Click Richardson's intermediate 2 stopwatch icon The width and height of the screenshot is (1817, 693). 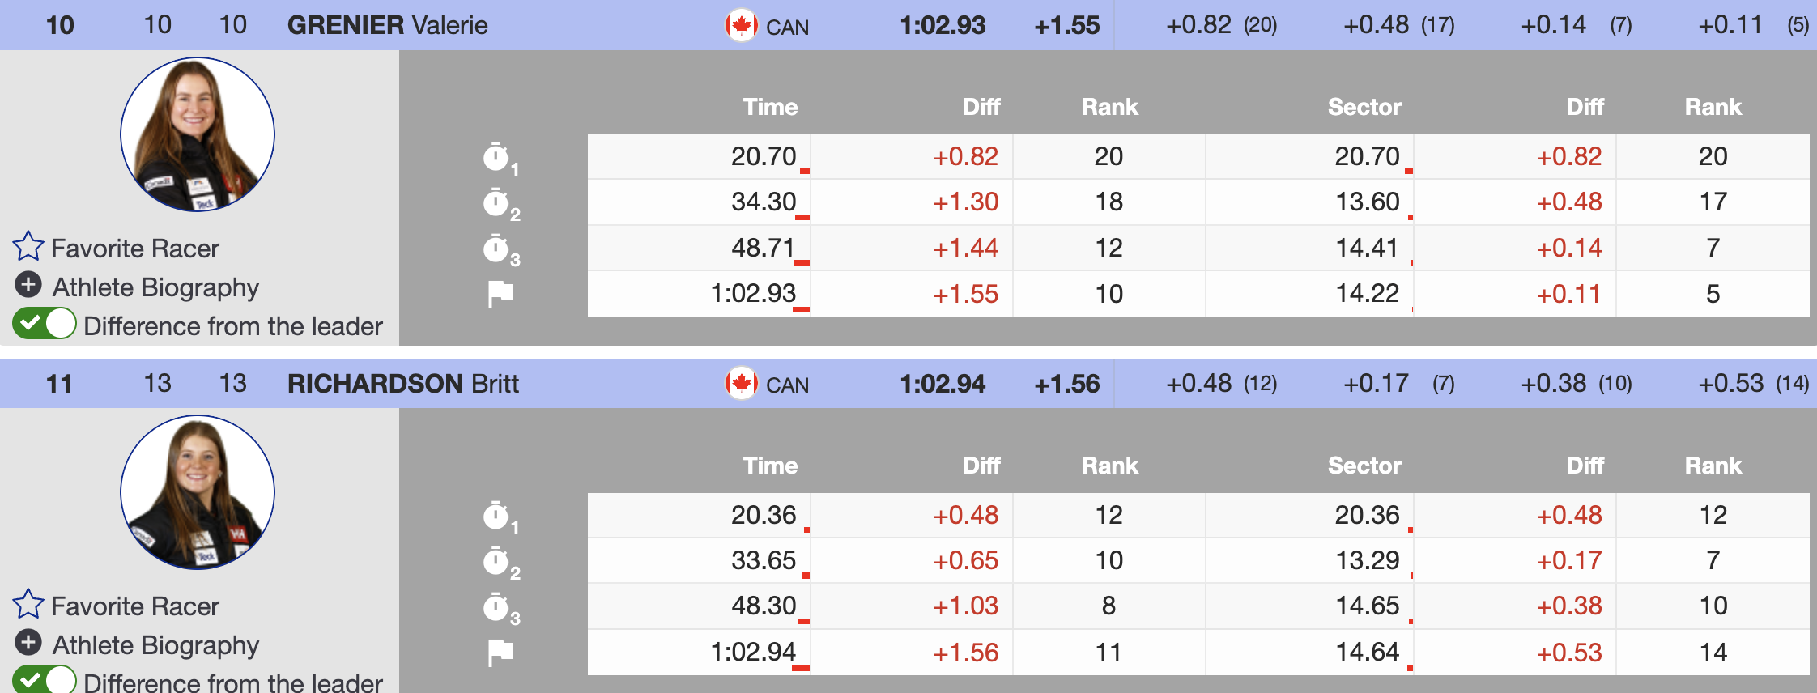[496, 560]
